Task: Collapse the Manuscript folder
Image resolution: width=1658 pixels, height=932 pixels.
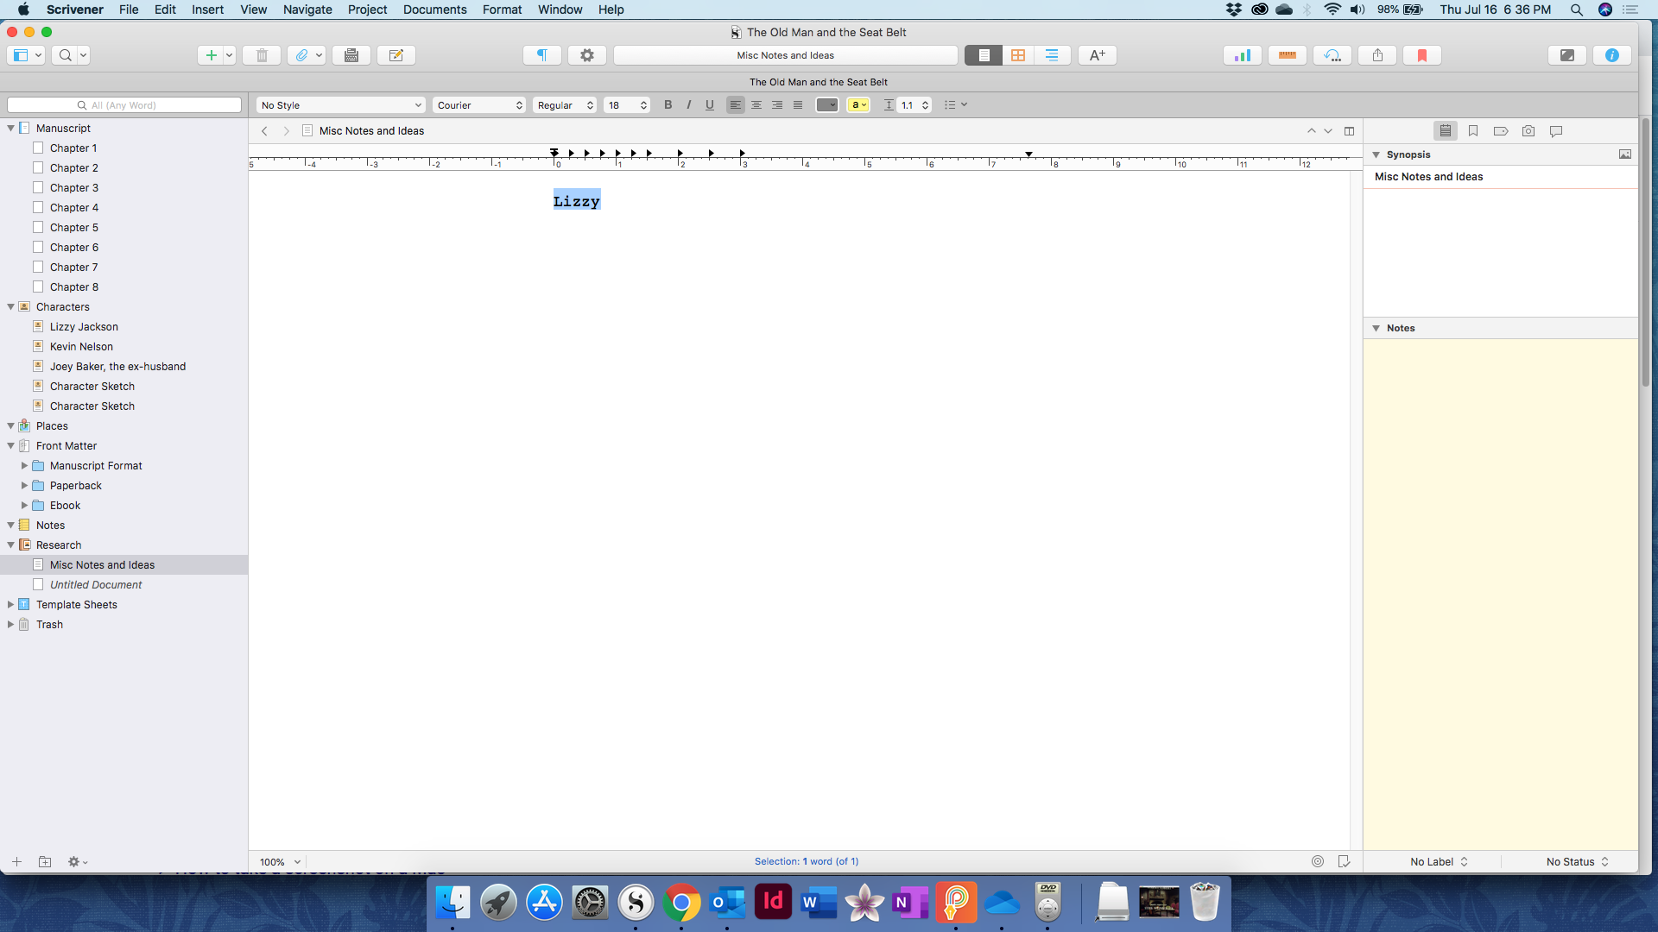Action: click(x=11, y=128)
